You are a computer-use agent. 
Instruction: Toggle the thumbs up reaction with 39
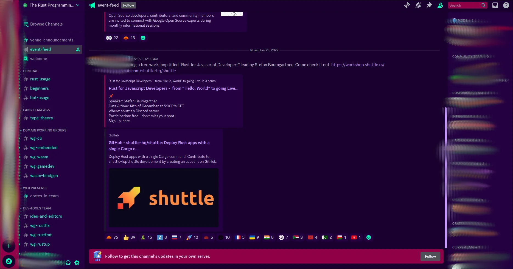coord(129,237)
